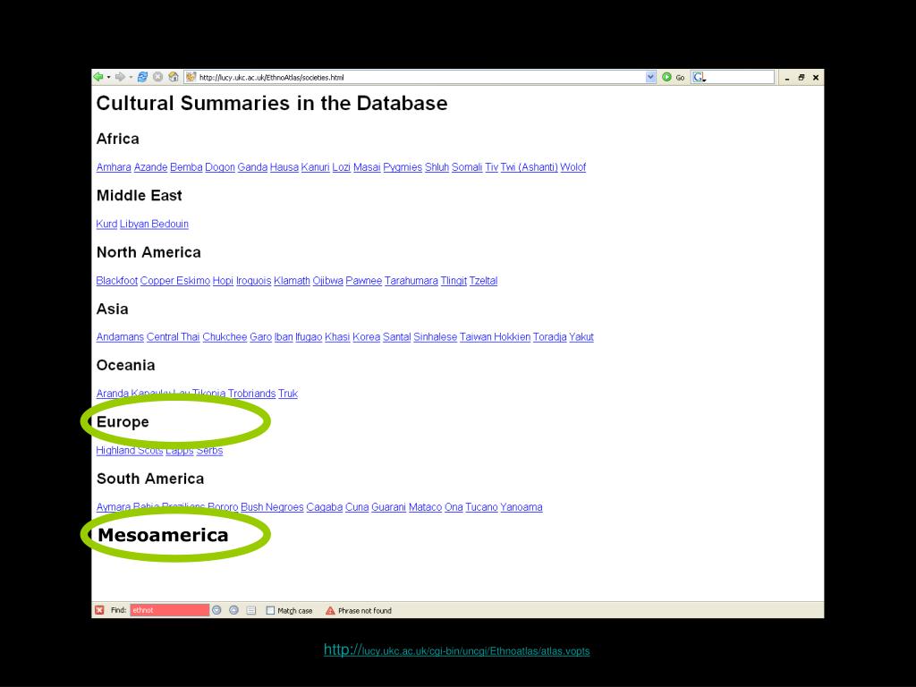
Task: Open the Wolof link
Action: click(573, 167)
